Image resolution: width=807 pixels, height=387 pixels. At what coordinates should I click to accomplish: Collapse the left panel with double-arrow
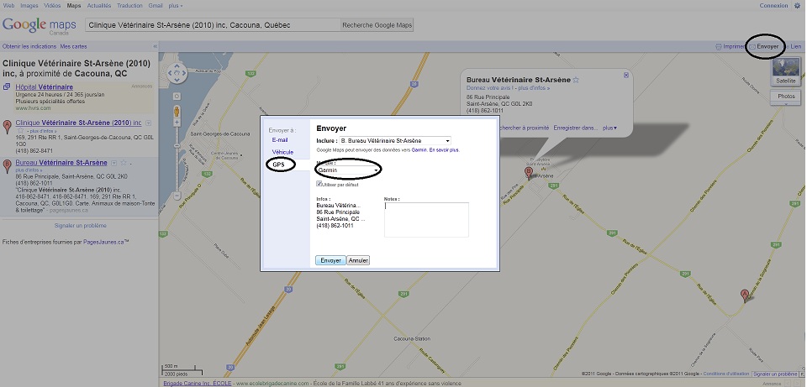[155, 46]
